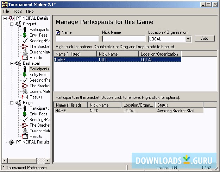Image resolution: width=220 pixels, height=172 pixels.
Task: Click Croquet Entry Fees dollar icon
Action: (x=25, y=35)
